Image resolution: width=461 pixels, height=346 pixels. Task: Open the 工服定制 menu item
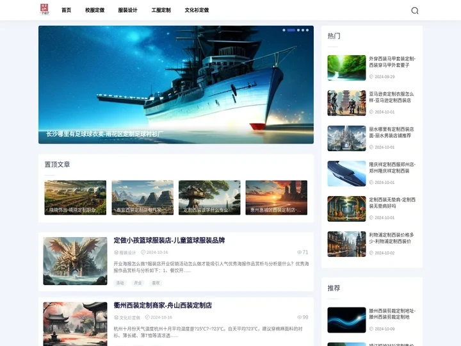coord(161,10)
